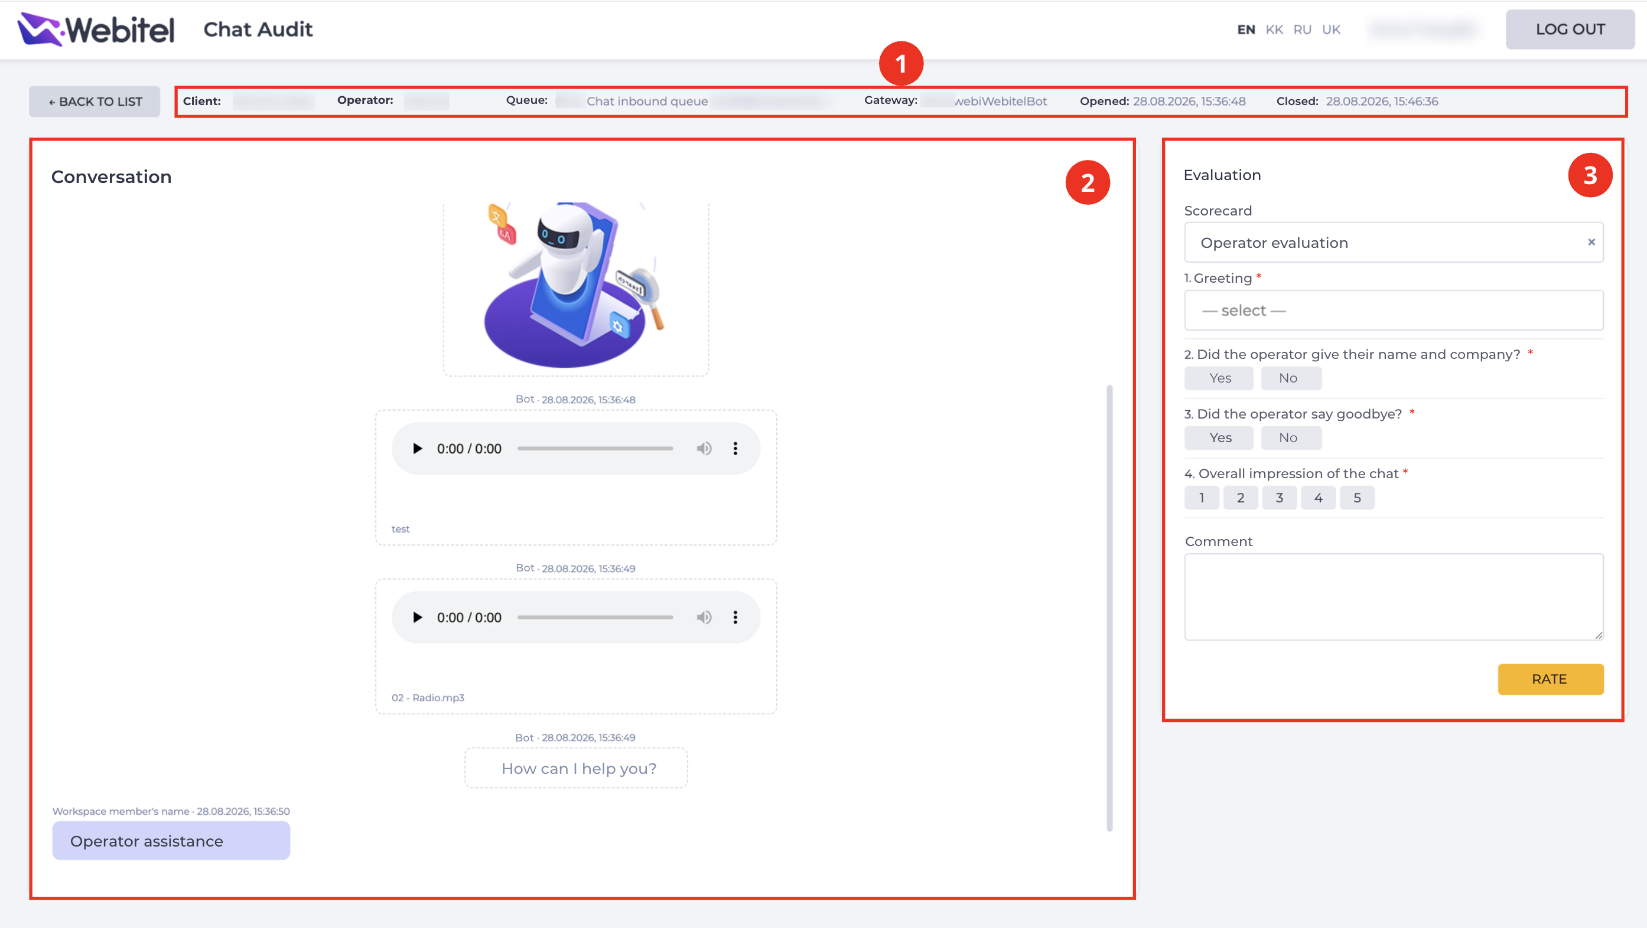1647x928 pixels.
Task: Click the LOG OUT button
Action: pos(1570,30)
